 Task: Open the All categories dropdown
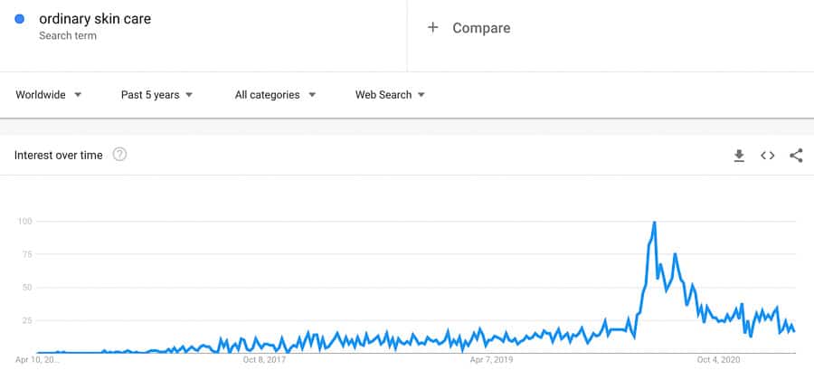pyautogui.click(x=275, y=95)
